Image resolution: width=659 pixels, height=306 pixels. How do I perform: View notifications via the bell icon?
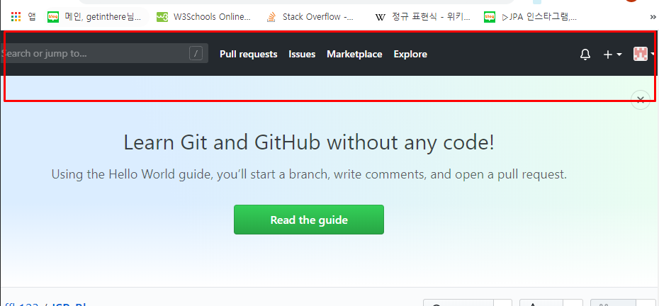585,55
